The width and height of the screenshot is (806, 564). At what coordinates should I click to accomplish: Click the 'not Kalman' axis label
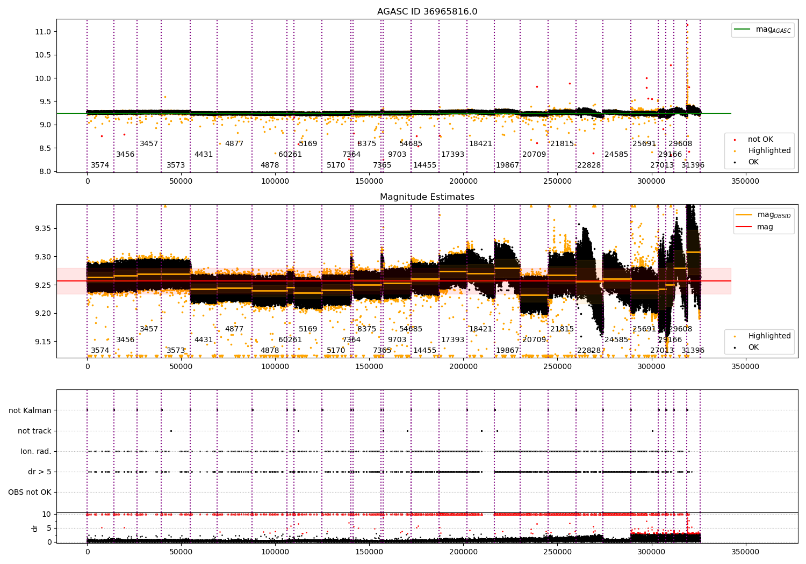coord(30,411)
